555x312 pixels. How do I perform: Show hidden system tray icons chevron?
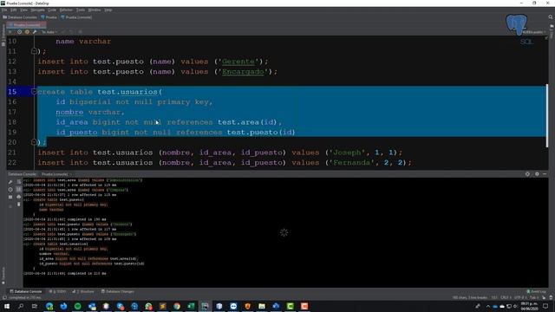coord(487,306)
